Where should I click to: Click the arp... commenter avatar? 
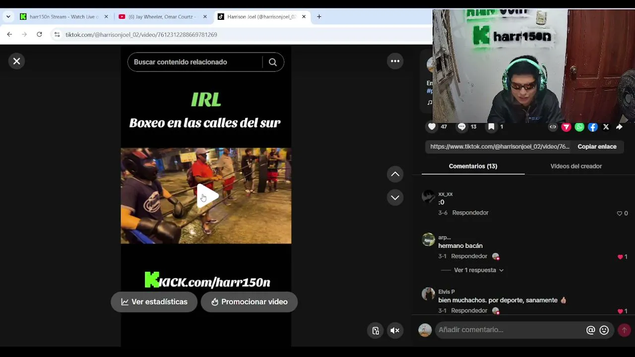[428, 240]
